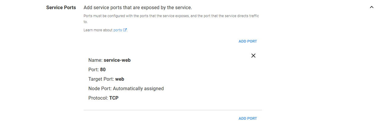380x128 pixels.
Task: Click the 'Learn more about' text
Action: tap(98, 30)
